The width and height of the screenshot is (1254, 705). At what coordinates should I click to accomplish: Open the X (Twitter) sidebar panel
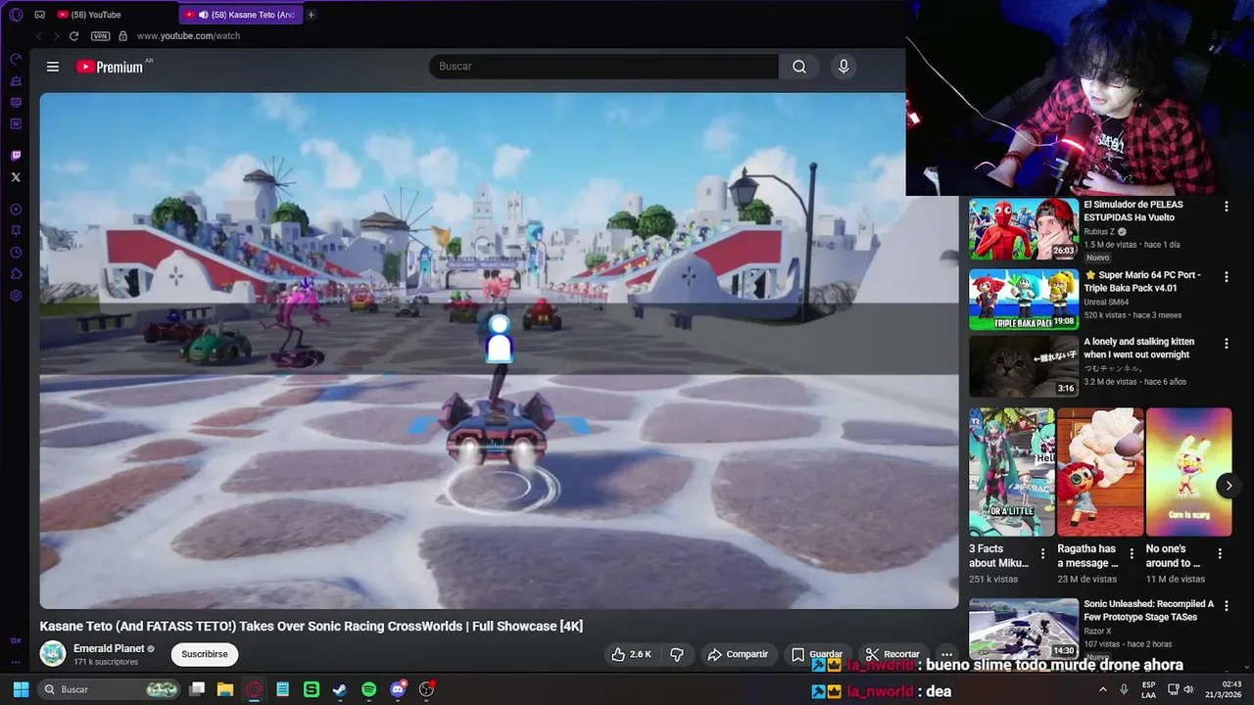point(16,177)
